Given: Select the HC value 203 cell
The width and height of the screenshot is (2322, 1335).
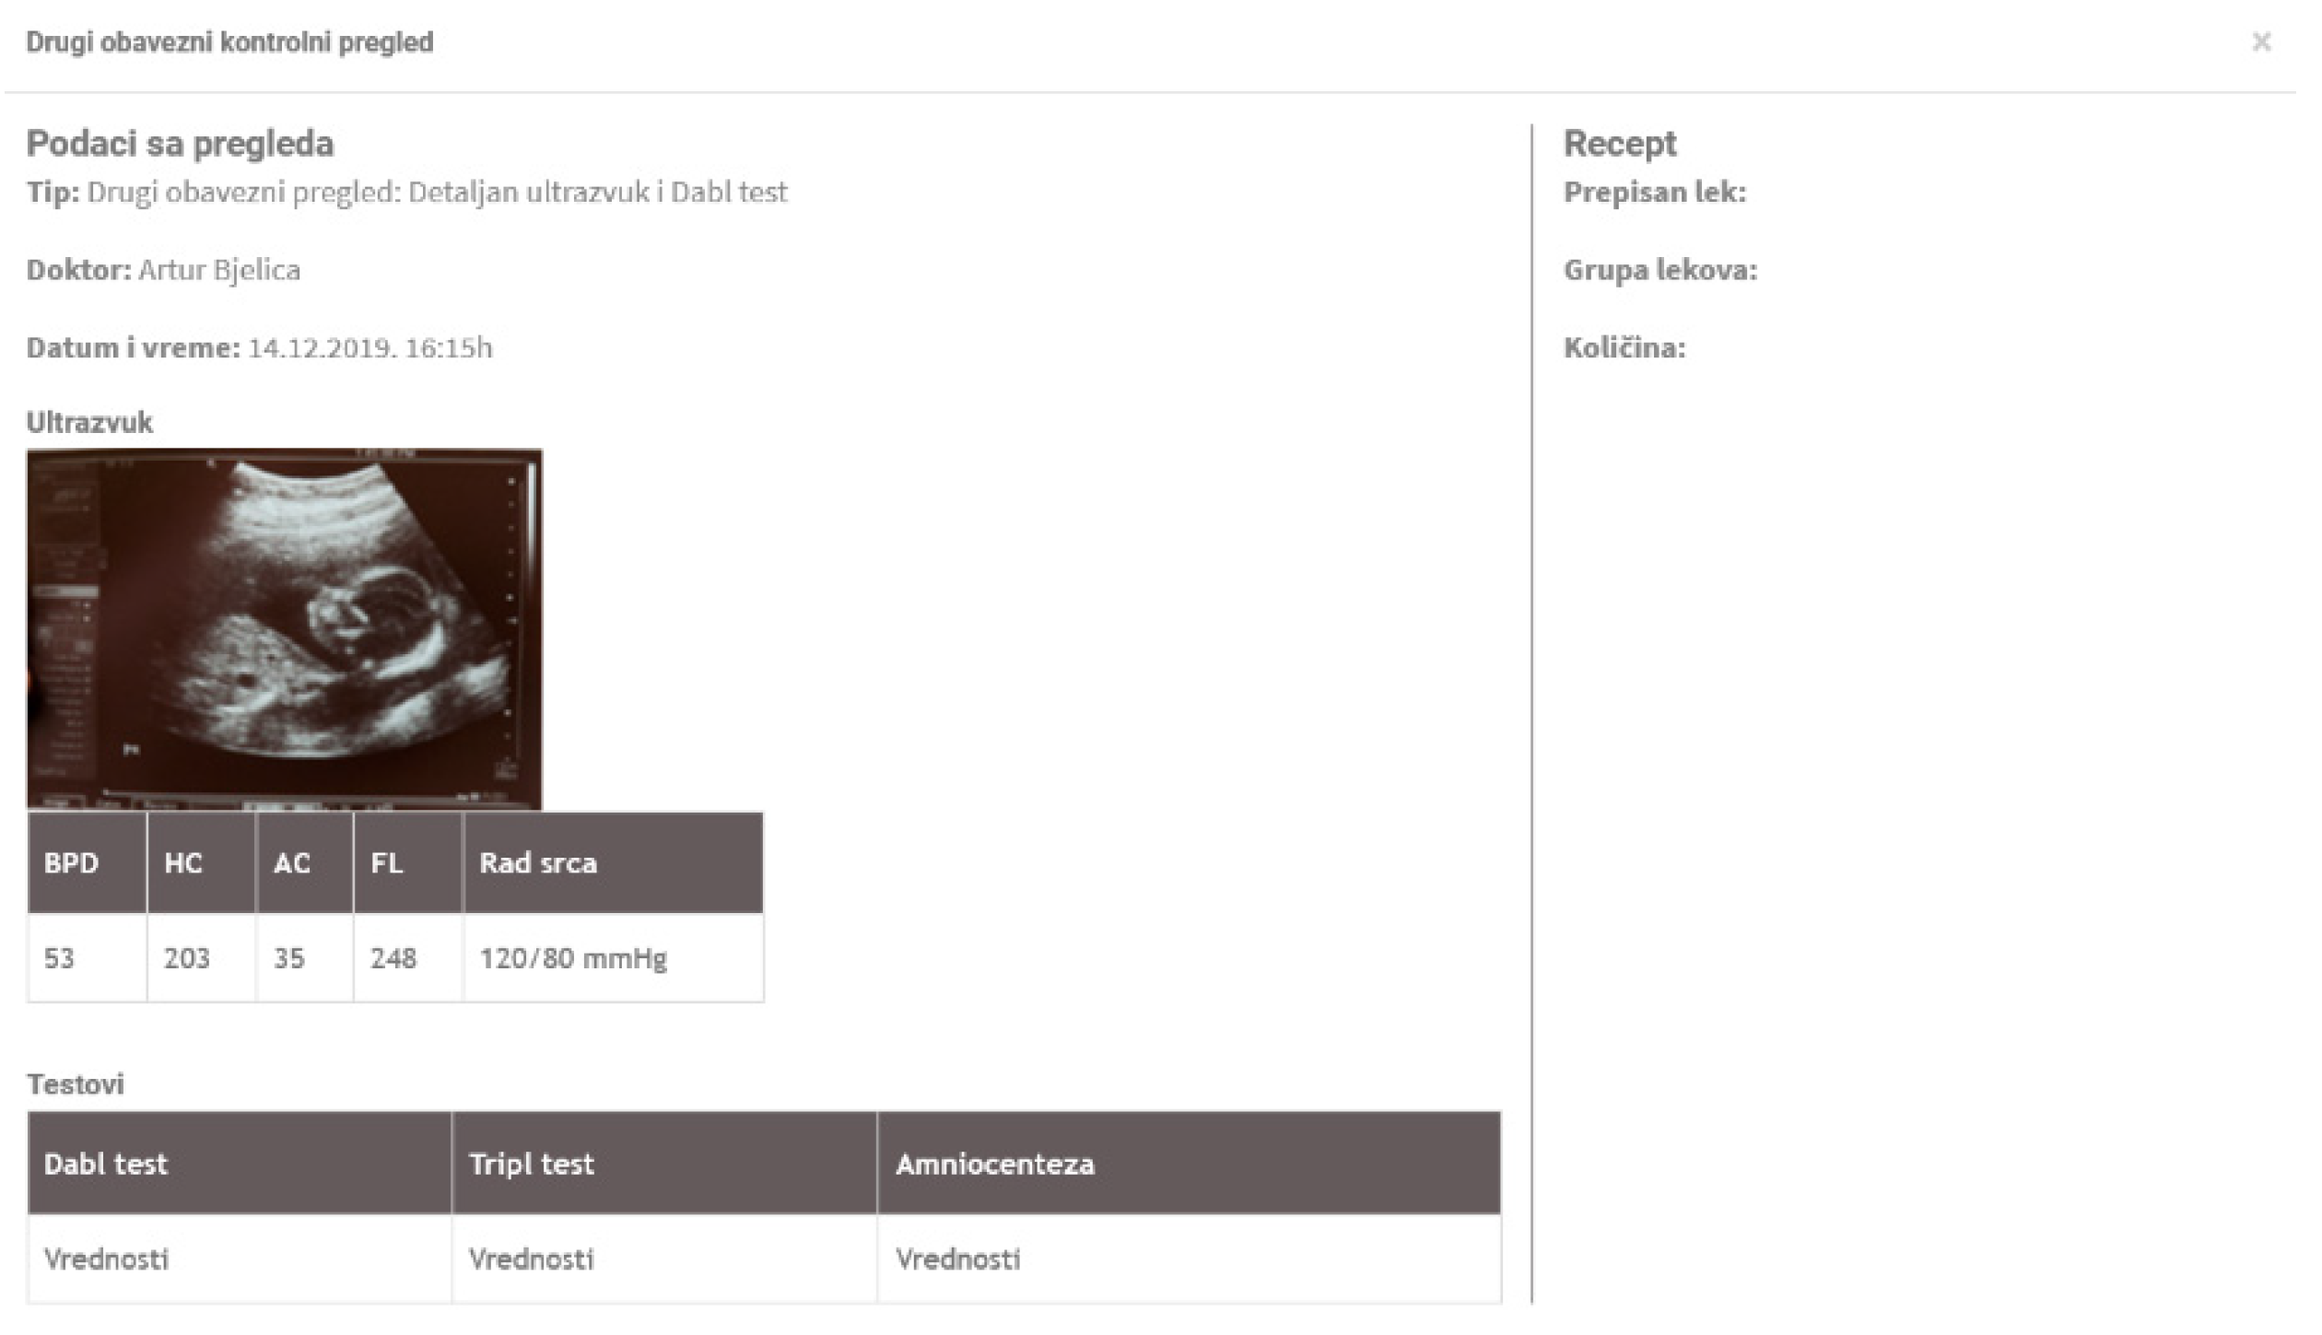Looking at the screenshot, I should [187, 958].
